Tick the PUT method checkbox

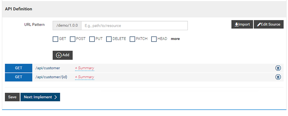(x=92, y=39)
